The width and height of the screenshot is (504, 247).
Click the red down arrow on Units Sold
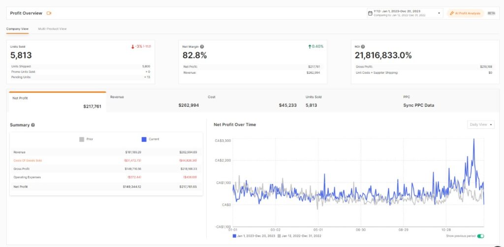click(132, 47)
